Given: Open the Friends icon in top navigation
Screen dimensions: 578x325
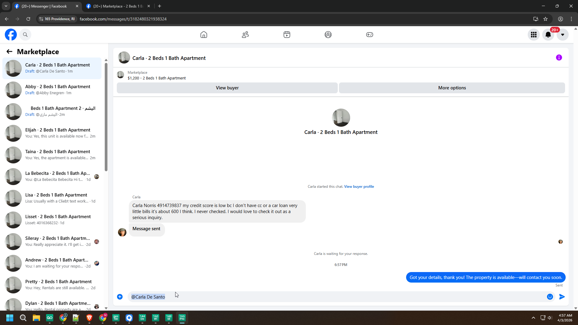Looking at the screenshot, I should click(245, 35).
